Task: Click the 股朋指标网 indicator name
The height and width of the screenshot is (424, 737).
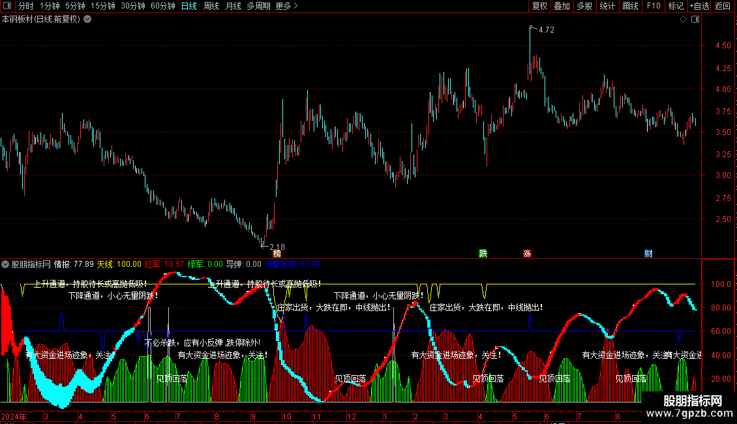Action: (x=31, y=264)
